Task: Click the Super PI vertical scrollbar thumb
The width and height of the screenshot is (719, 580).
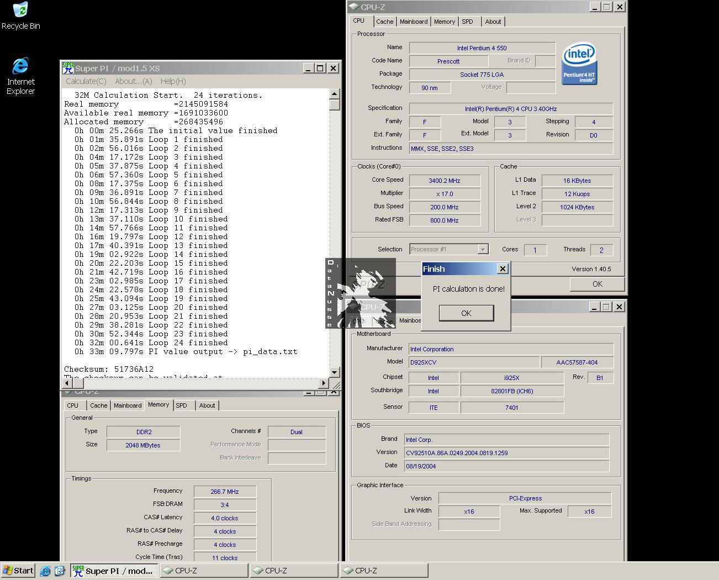Action: pos(335,104)
